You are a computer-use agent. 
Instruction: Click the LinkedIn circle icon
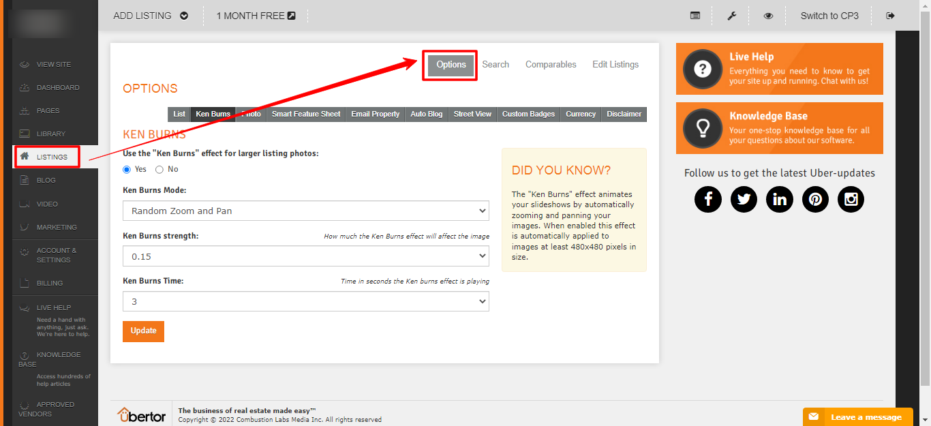[779, 199]
